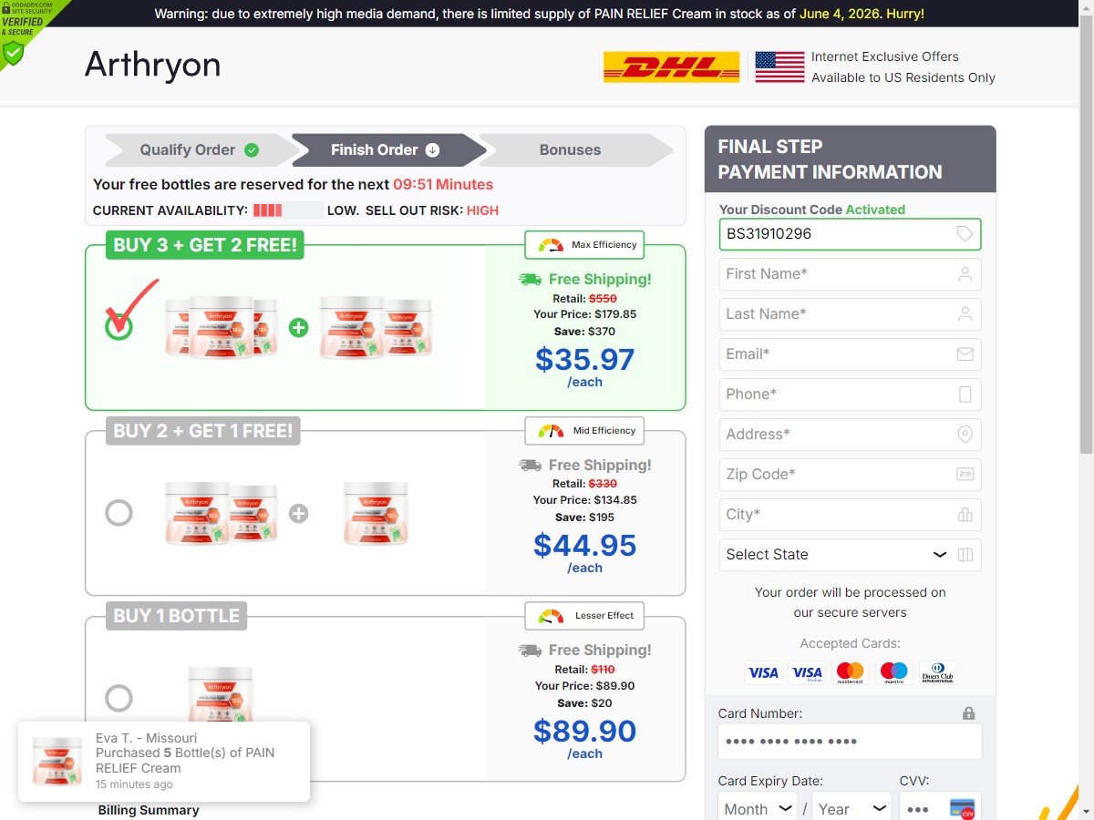
Task: Click the CVV card icon
Action: click(x=962, y=809)
